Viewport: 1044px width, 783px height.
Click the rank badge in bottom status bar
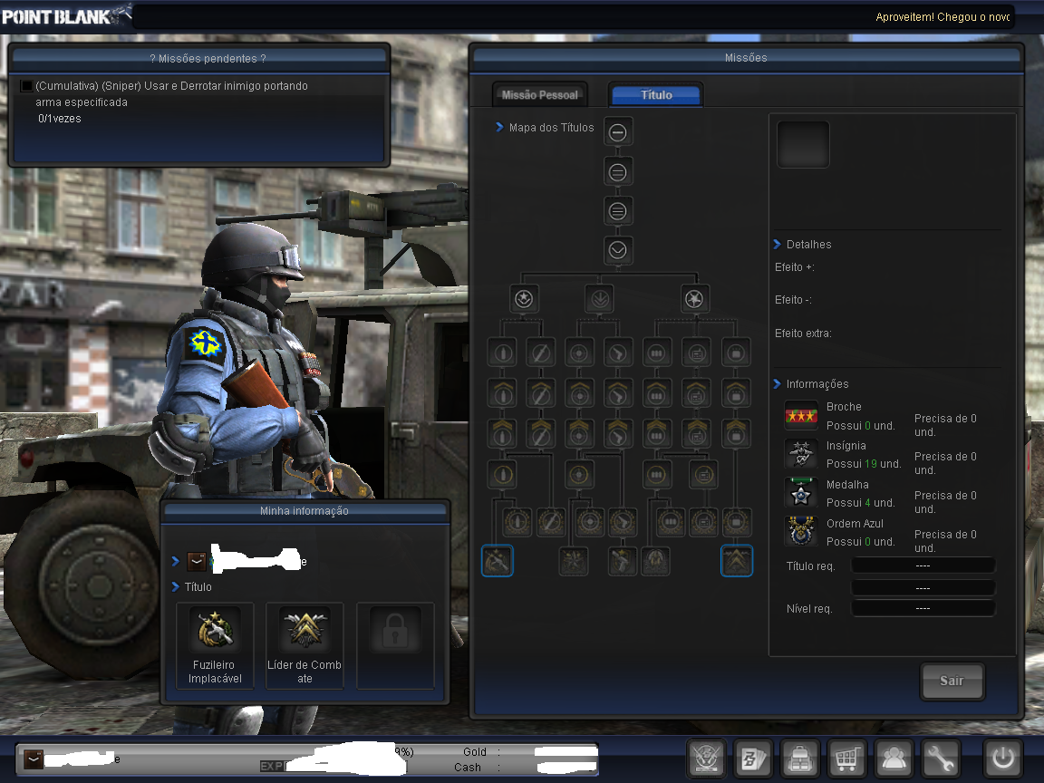[34, 759]
